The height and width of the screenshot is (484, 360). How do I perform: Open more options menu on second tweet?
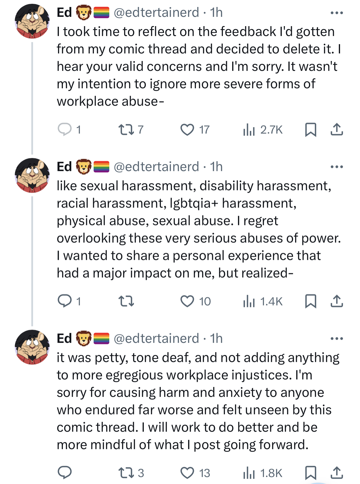coord(337,167)
